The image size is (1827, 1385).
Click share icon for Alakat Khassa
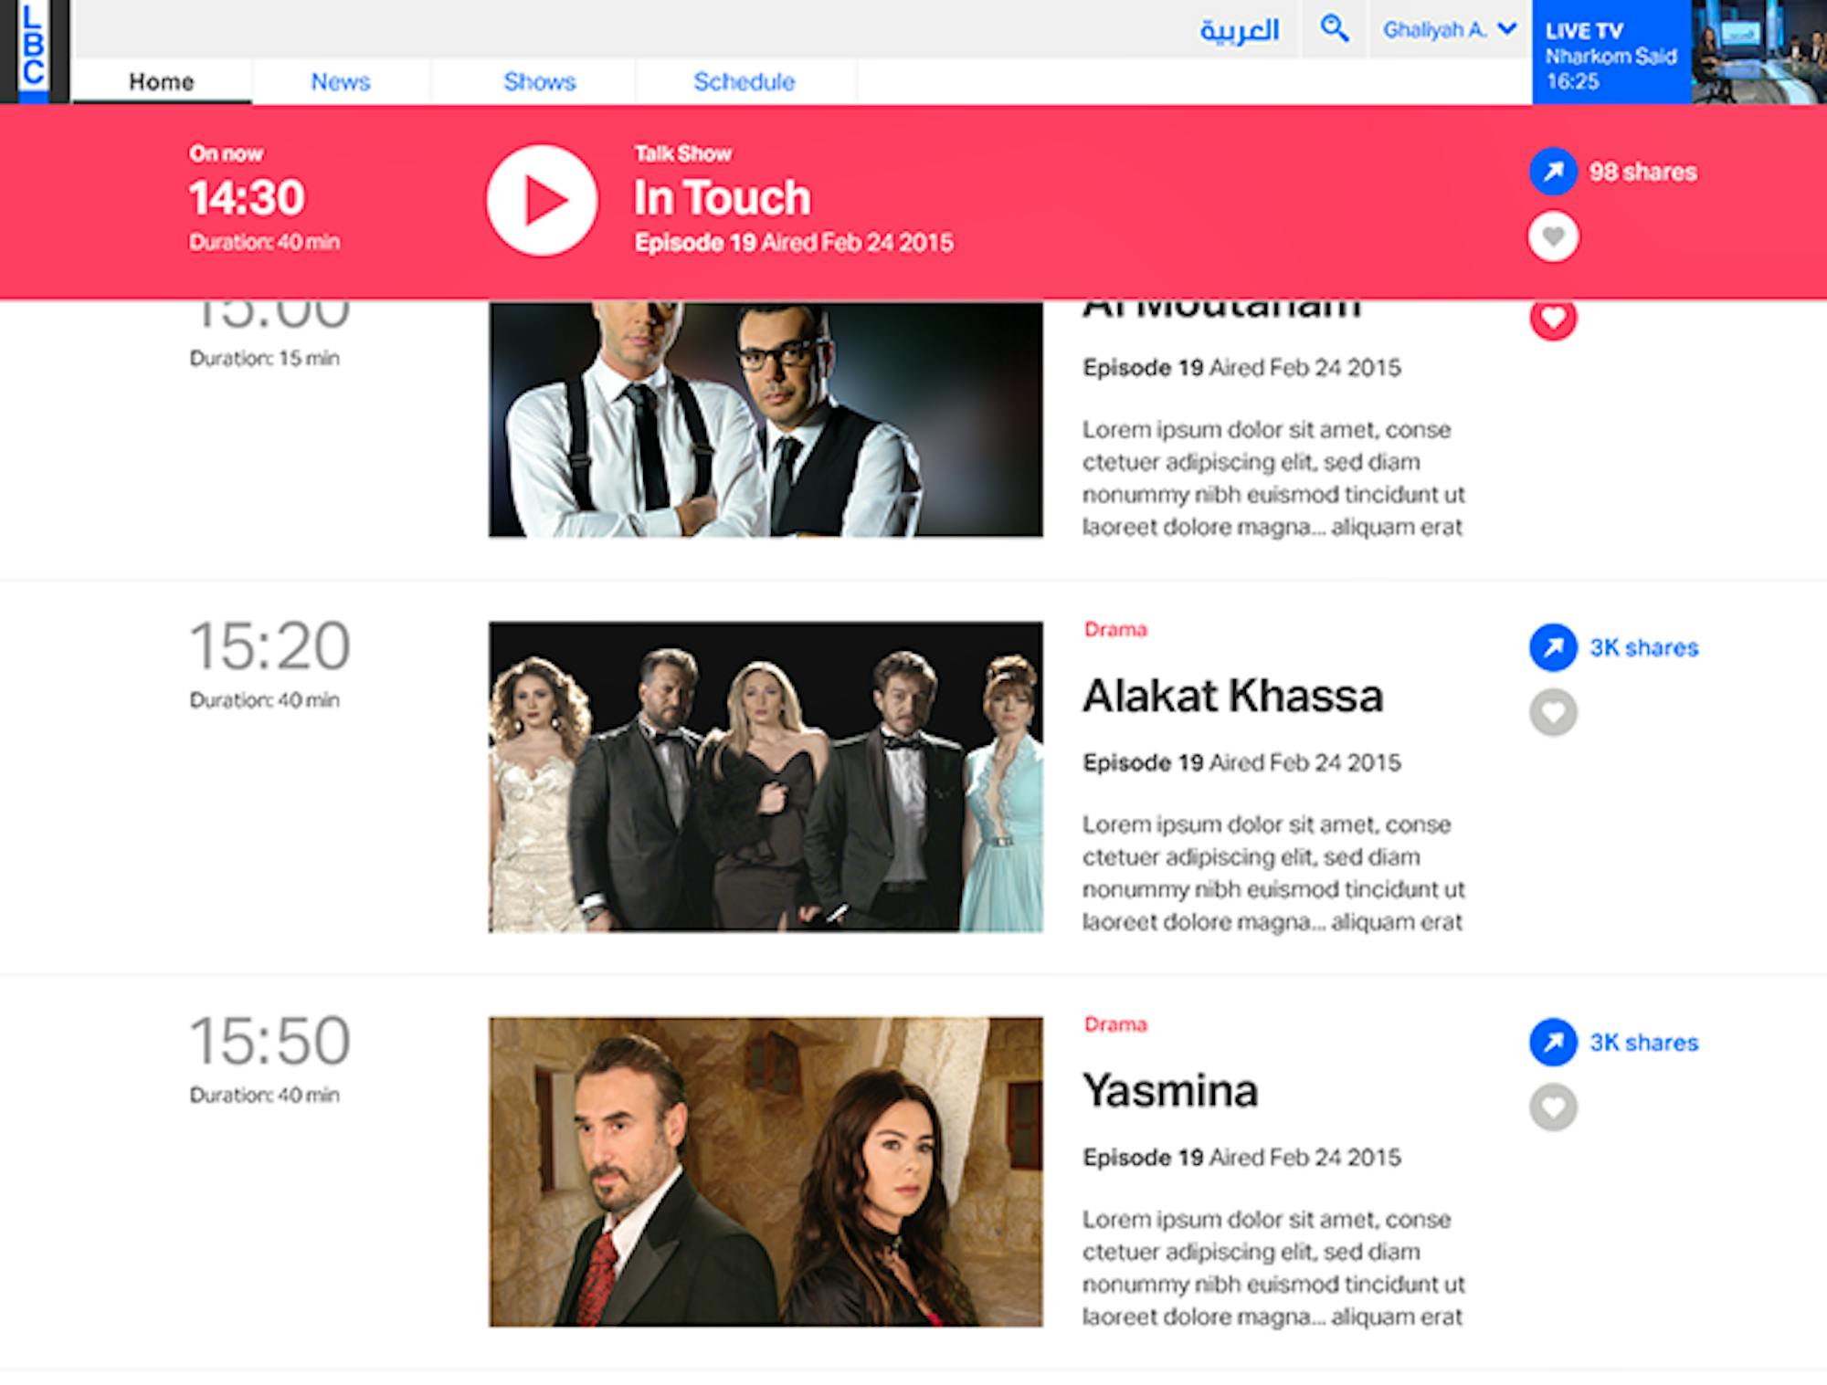pyautogui.click(x=1553, y=647)
